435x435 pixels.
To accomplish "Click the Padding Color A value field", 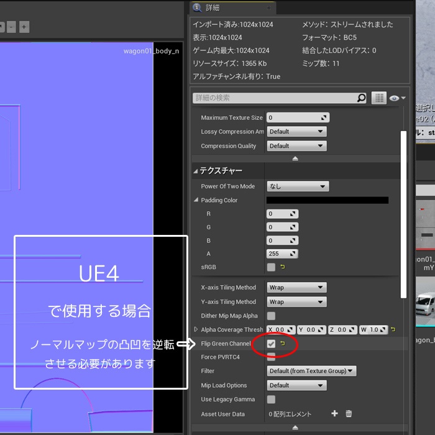I will [x=282, y=254].
